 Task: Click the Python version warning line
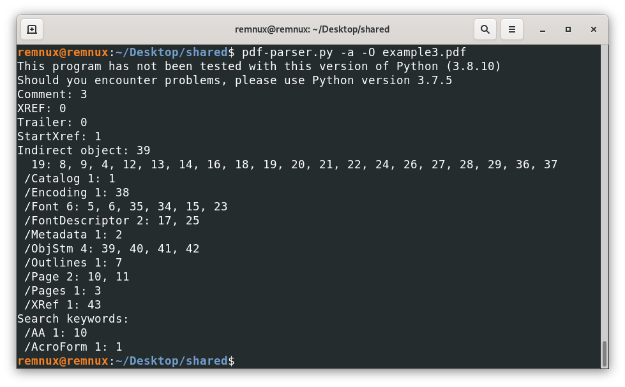coord(259,66)
